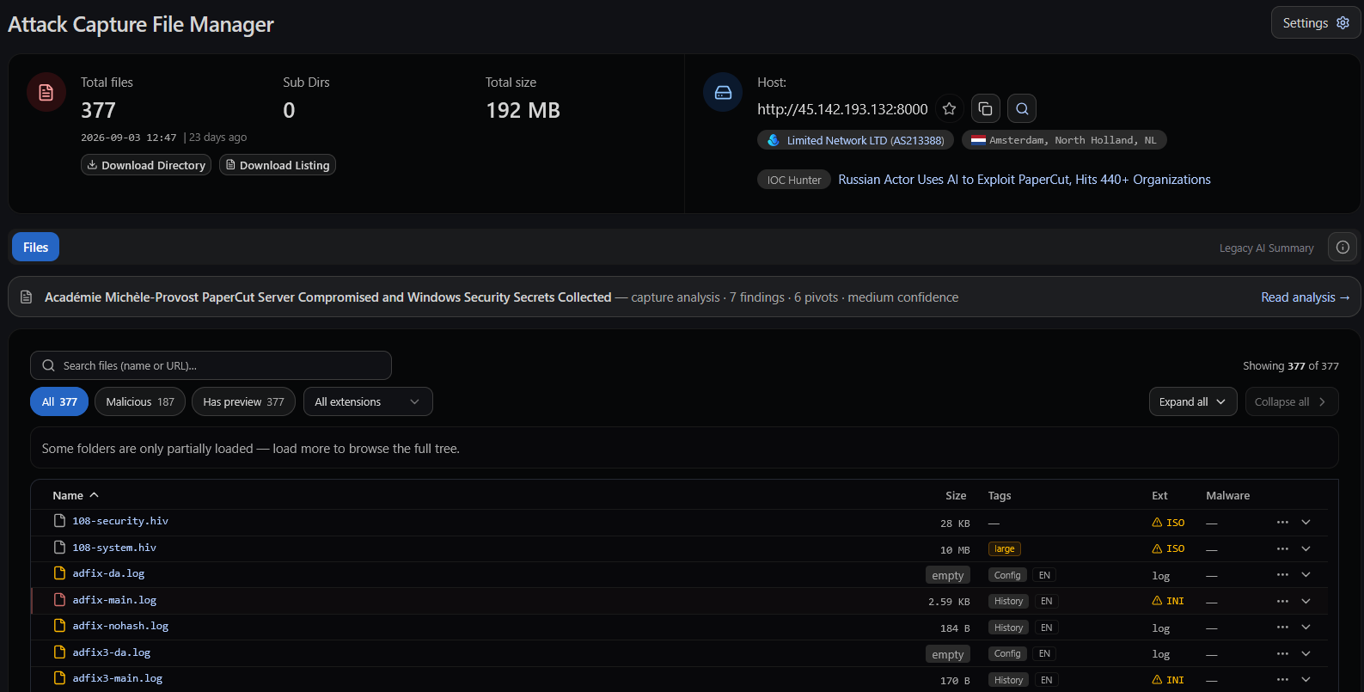Viewport: 1364px width, 692px height.
Task: Show All 377 files filter
Action: point(59,402)
